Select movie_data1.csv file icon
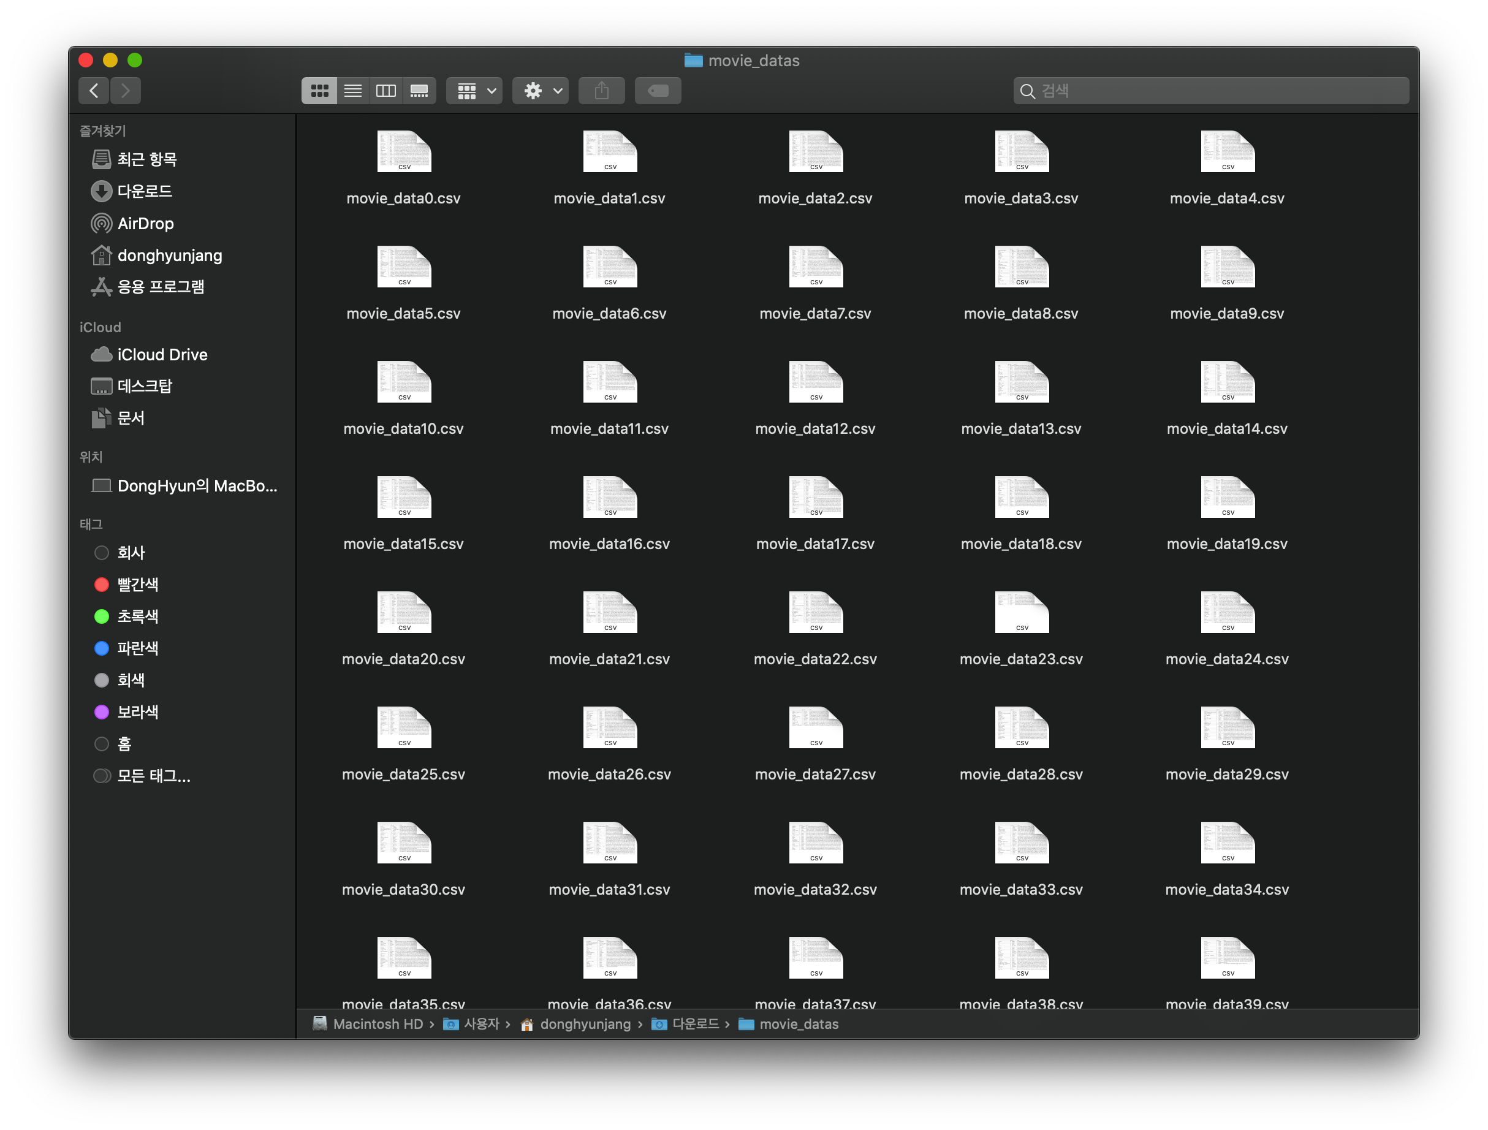The width and height of the screenshot is (1488, 1130). (x=609, y=151)
